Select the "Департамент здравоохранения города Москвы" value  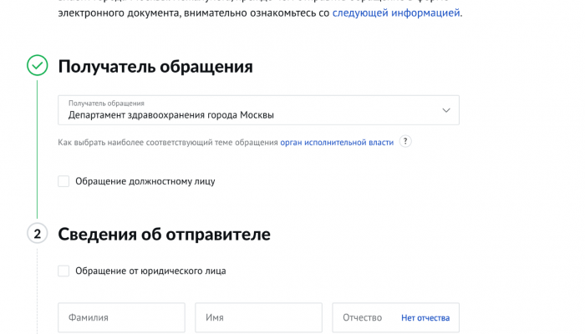171,115
